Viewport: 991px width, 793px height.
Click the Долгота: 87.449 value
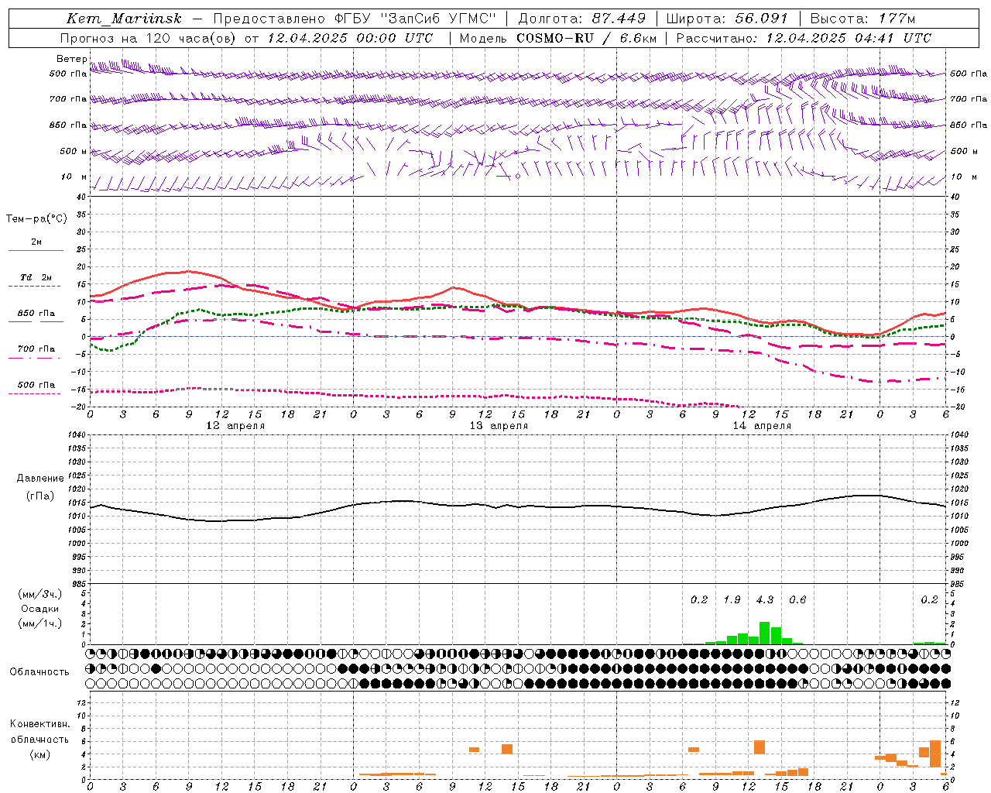pos(581,19)
